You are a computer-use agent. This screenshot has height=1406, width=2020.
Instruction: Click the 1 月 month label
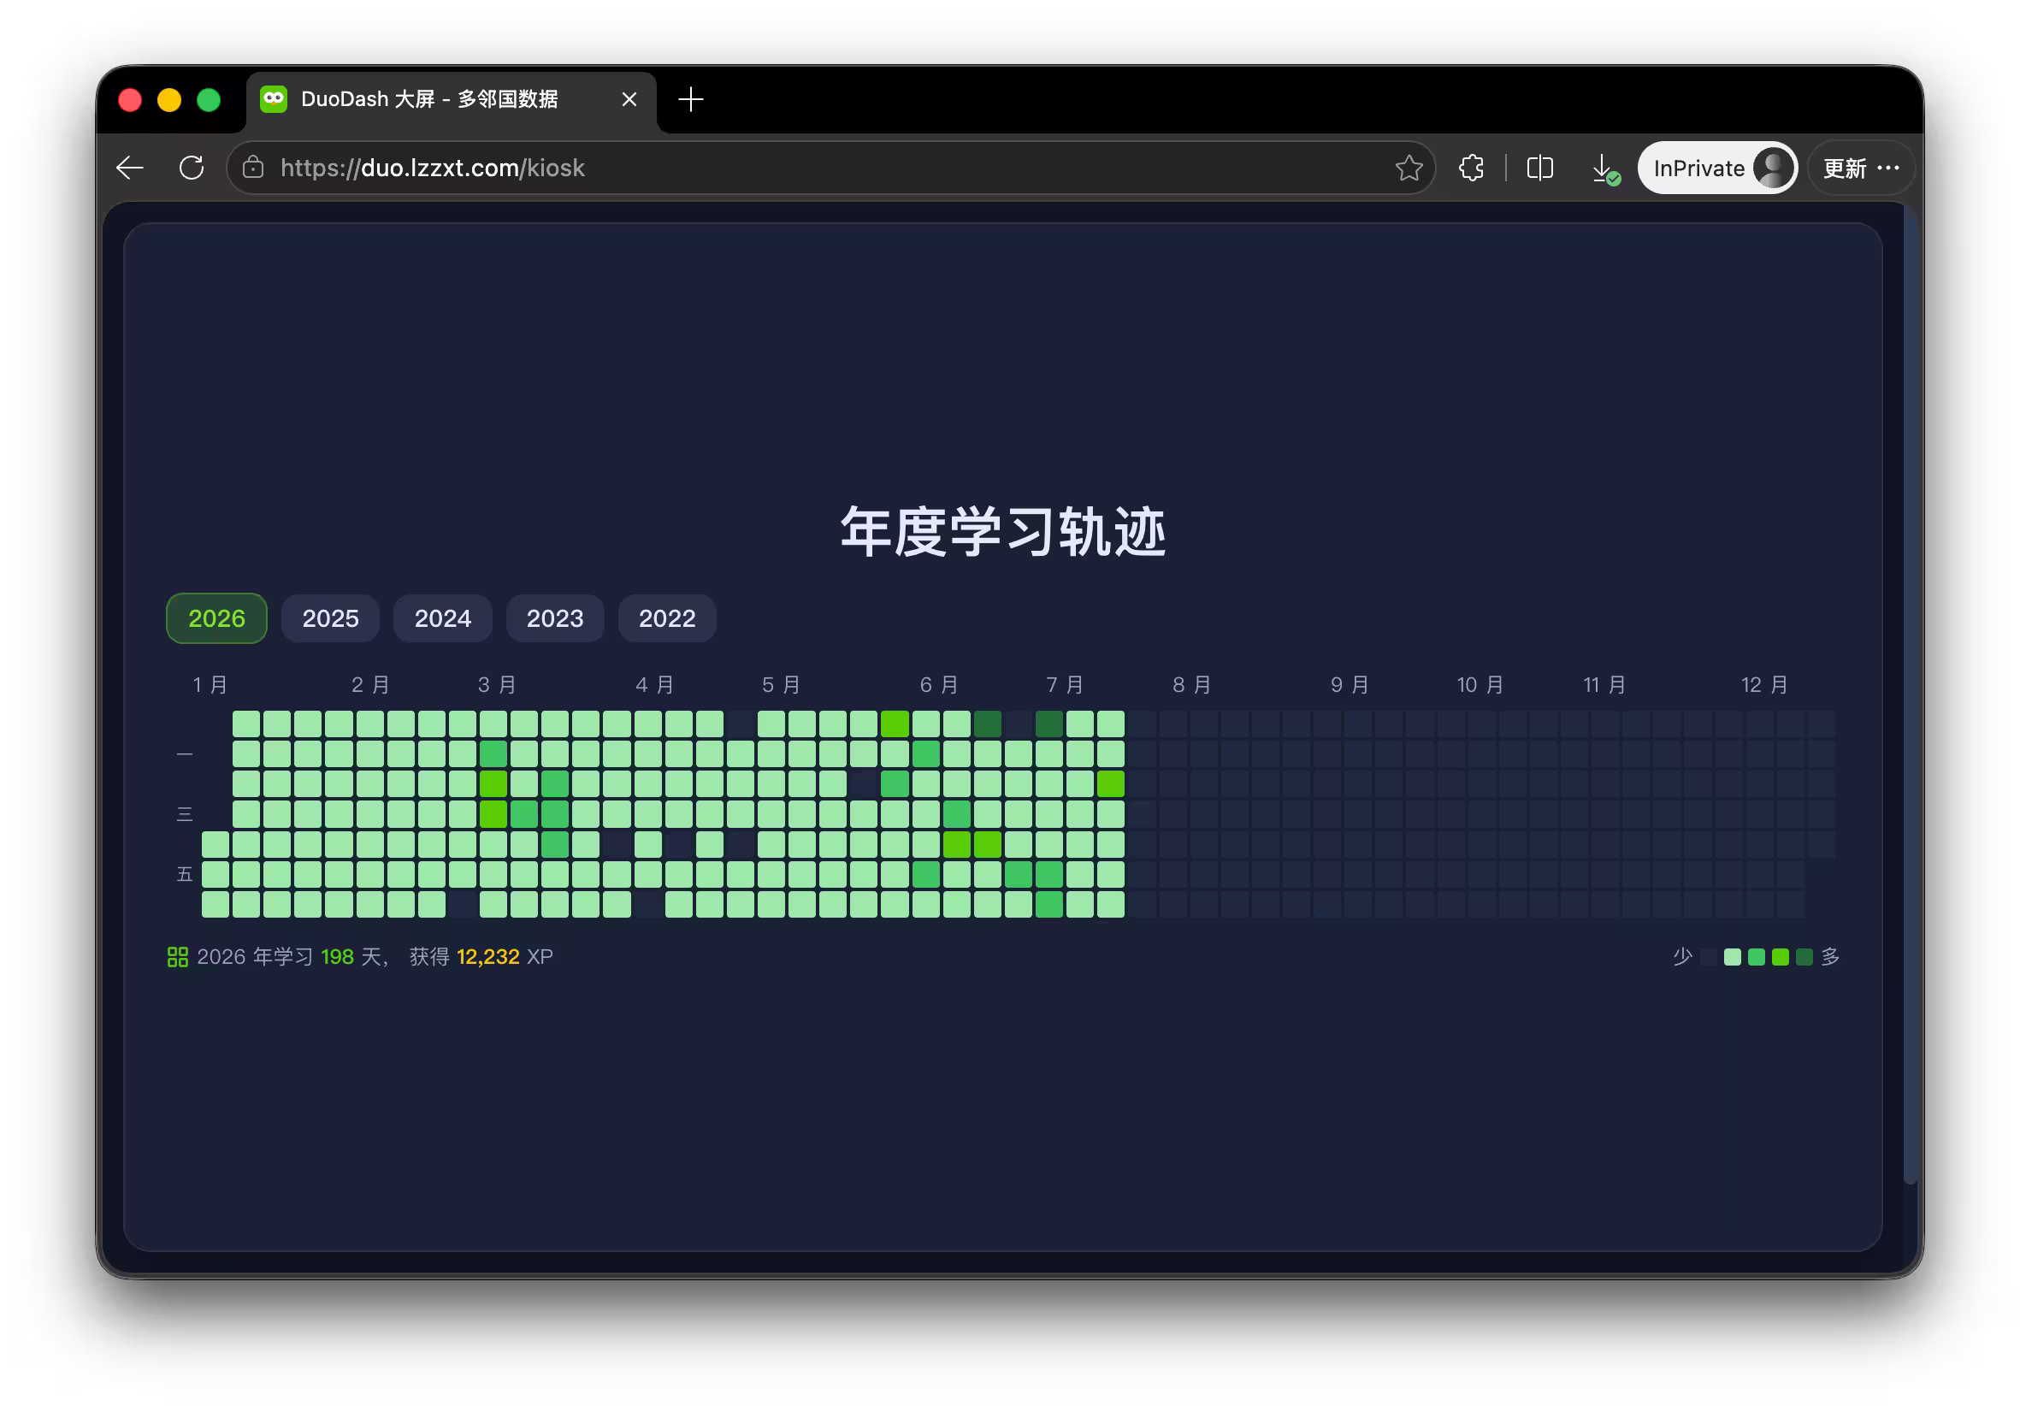(210, 684)
